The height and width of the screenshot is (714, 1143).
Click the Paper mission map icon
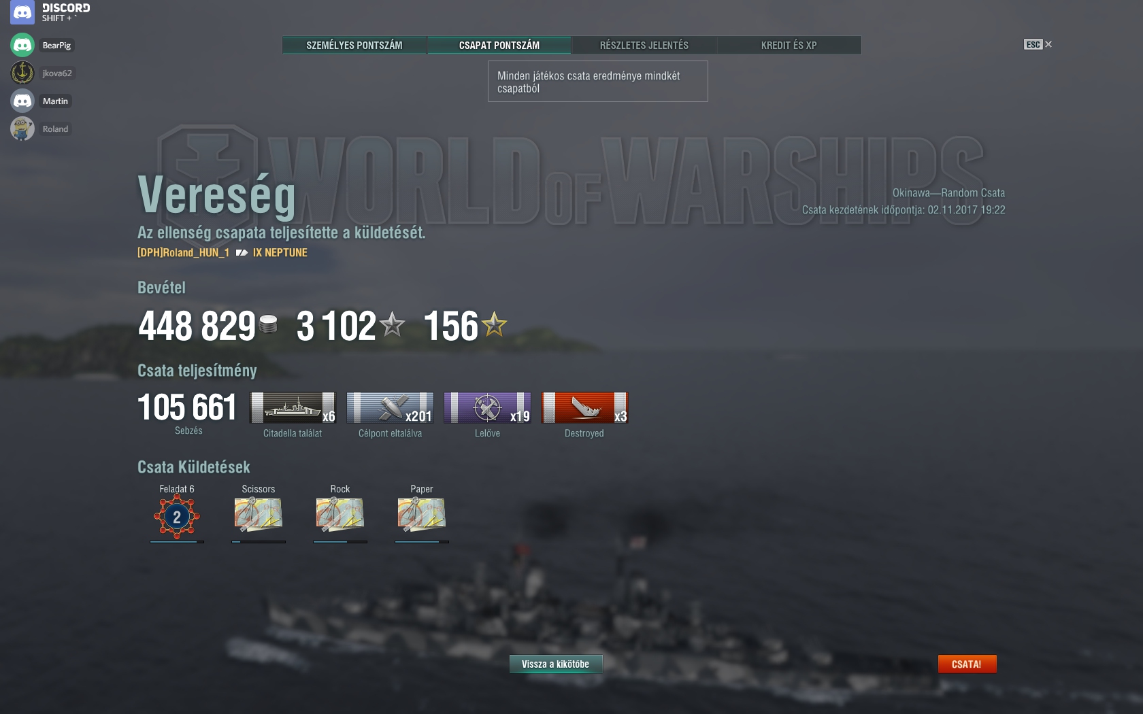pos(422,515)
